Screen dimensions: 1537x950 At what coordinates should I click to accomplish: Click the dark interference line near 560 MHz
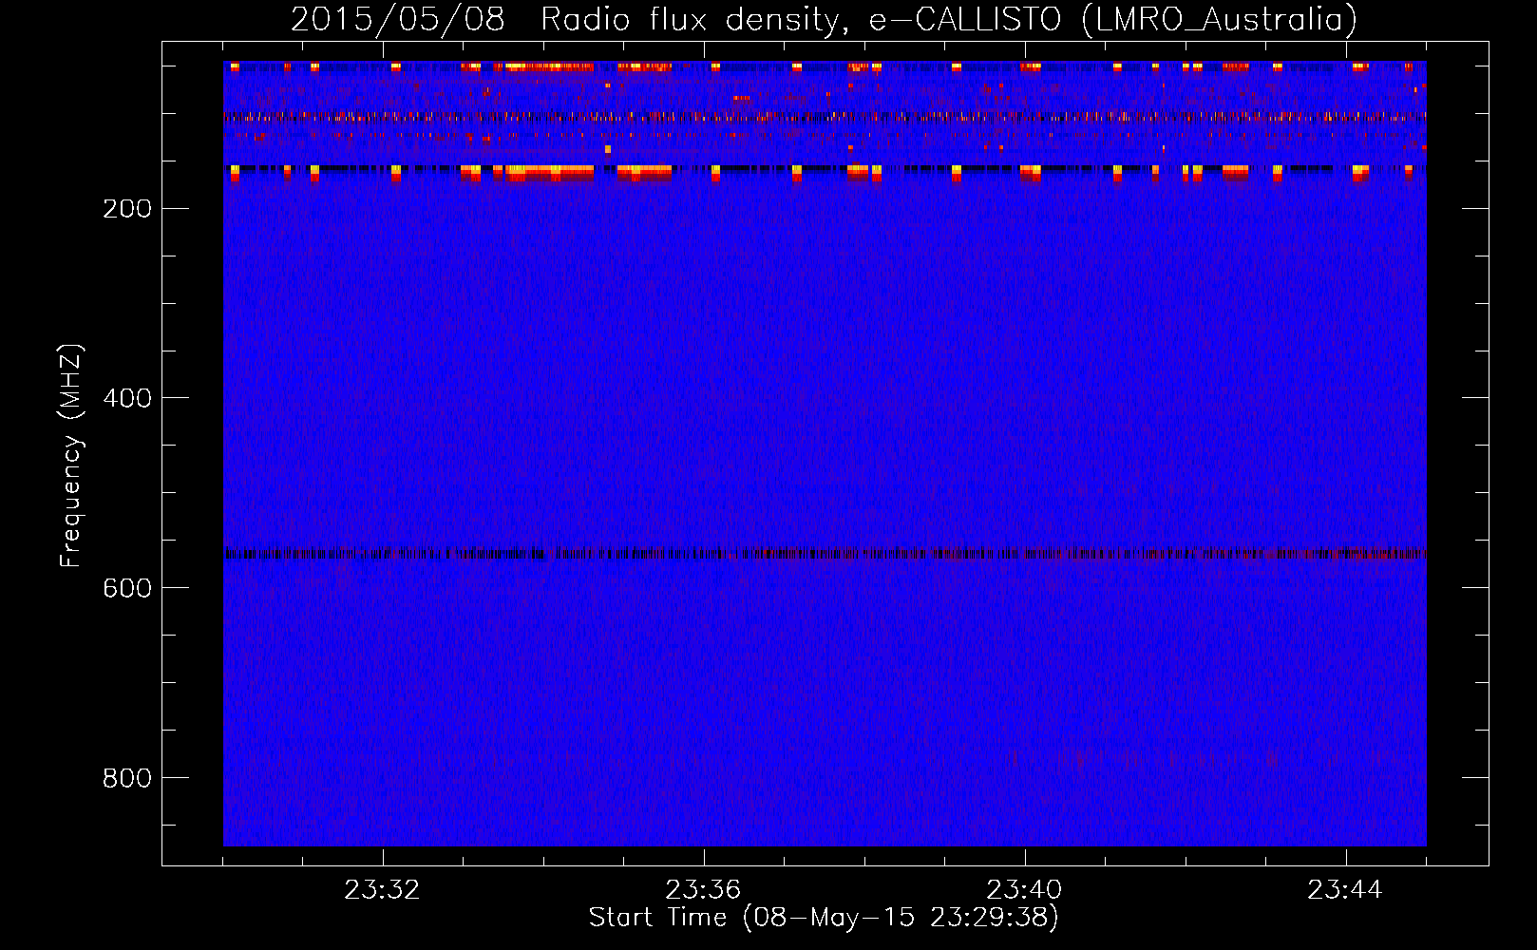[x=825, y=553]
